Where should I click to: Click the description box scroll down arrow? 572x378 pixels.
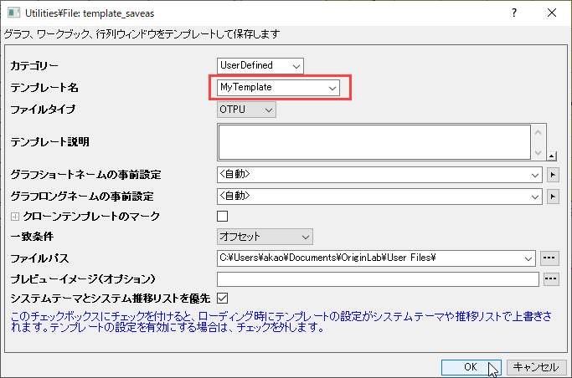click(x=538, y=152)
